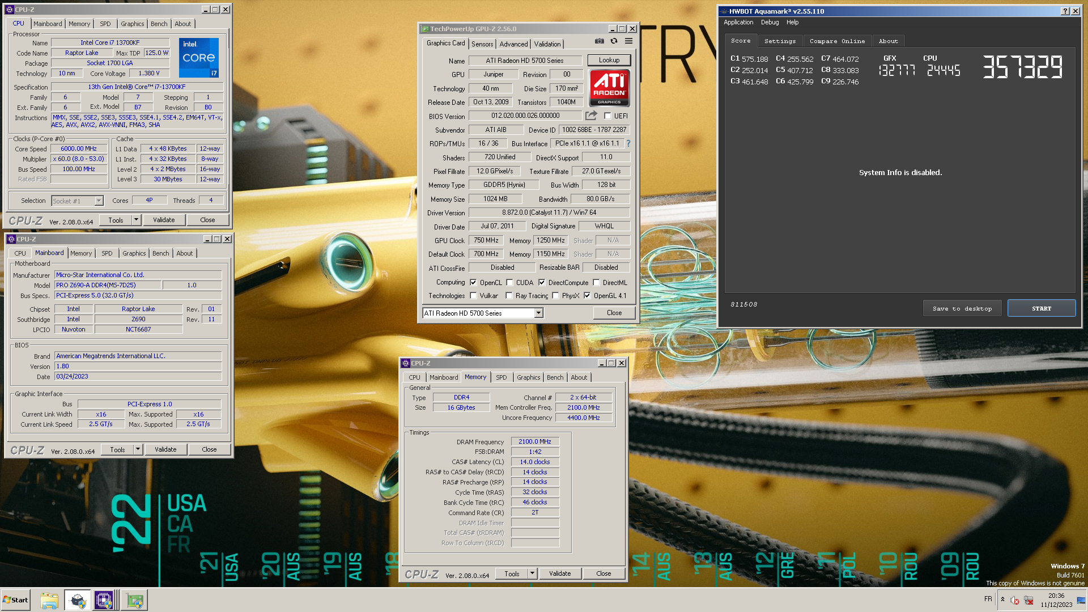
Task: Click the Windows Start button
Action: pyautogui.click(x=15, y=600)
